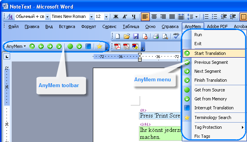
Task: Click Convert to PDF and Email icon
Action: coord(126,47)
